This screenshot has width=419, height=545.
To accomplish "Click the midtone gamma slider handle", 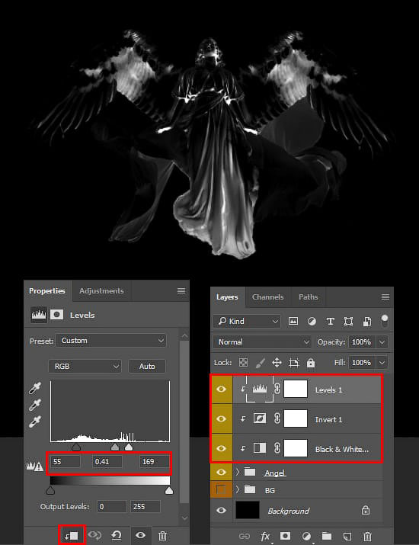I will coord(114,447).
